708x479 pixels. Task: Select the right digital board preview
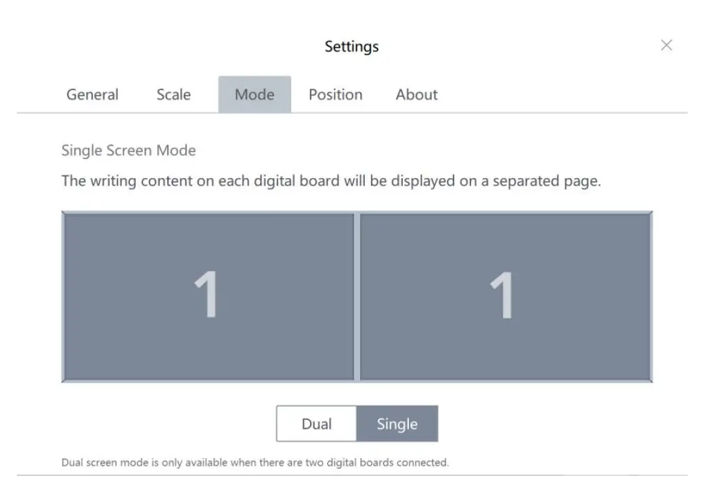(x=506, y=297)
